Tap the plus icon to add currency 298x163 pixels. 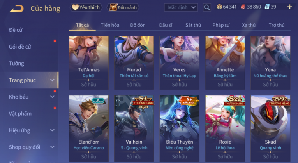[x=290, y=7]
